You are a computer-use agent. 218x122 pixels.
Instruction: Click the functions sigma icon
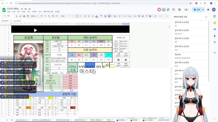pos(155,16)
